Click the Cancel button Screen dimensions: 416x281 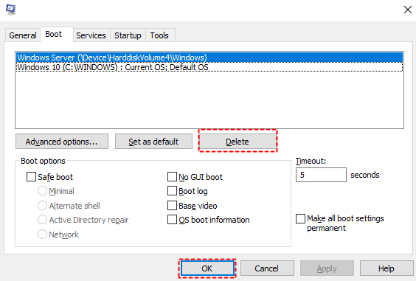(267, 268)
